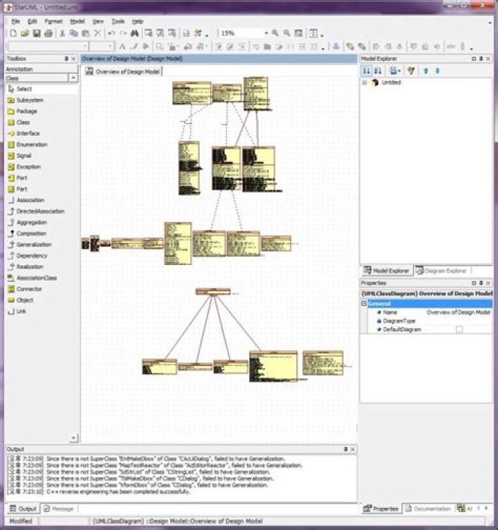Open the File menu
Image resolution: width=498 pixels, height=530 pixels.
tap(15, 21)
